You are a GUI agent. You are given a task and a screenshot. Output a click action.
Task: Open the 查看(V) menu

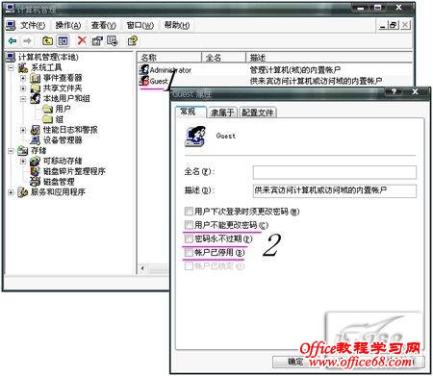coord(104,25)
